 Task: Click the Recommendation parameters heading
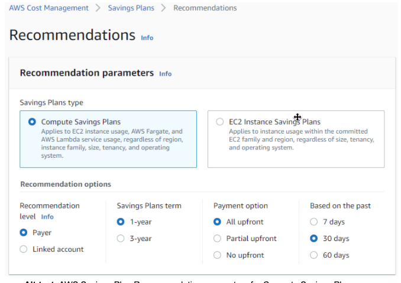[87, 73]
